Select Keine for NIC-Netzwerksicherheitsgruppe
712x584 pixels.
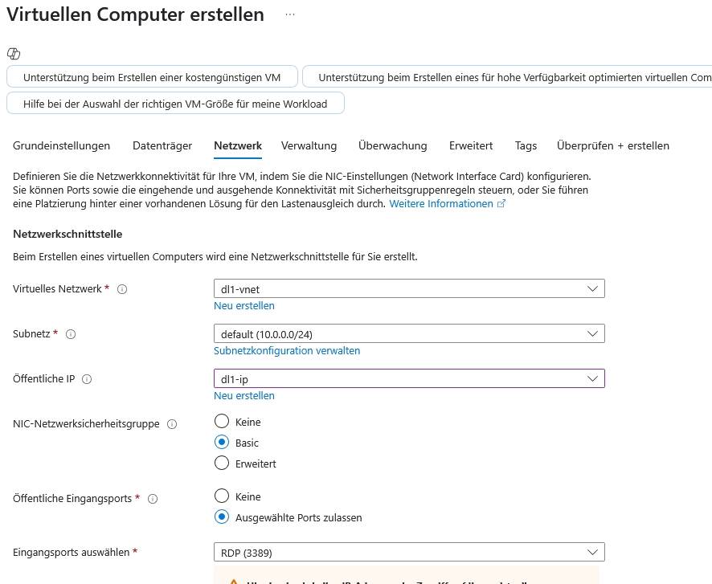(223, 422)
